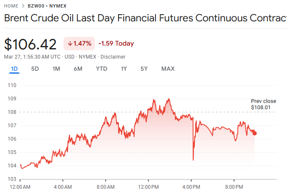Click the Prev close $108.01 label

263,104
